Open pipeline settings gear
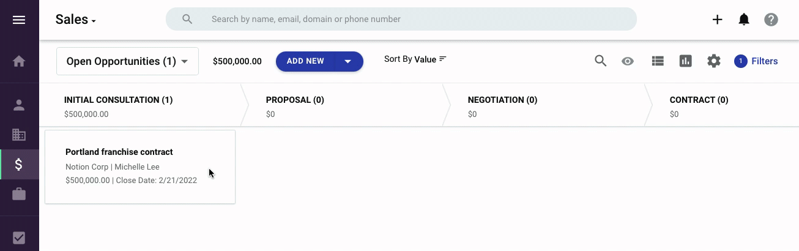 (x=713, y=61)
